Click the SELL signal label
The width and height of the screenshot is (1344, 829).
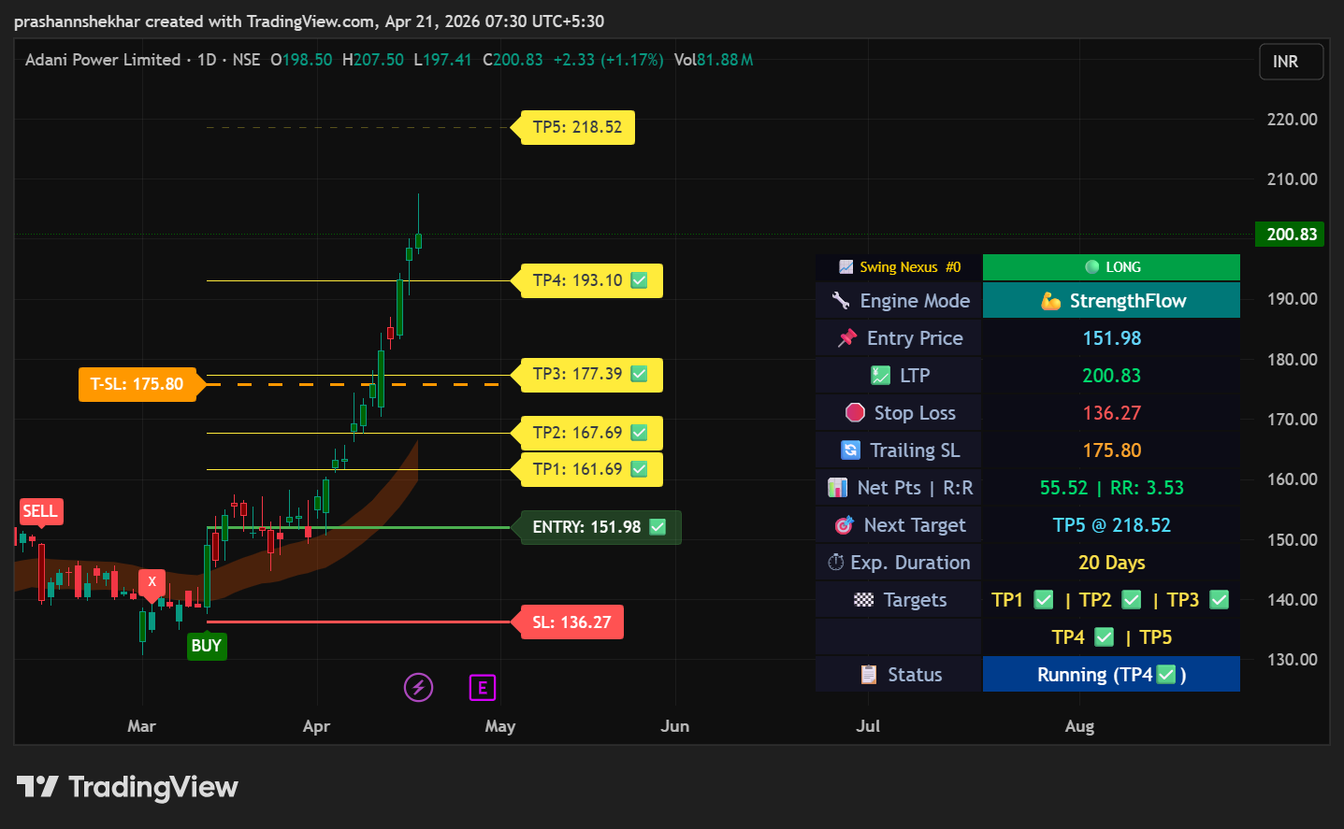(x=40, y=511)
